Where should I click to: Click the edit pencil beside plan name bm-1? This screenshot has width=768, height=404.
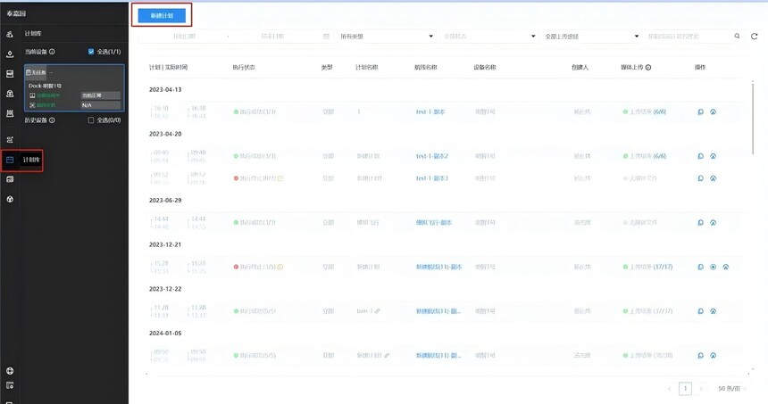377,311
